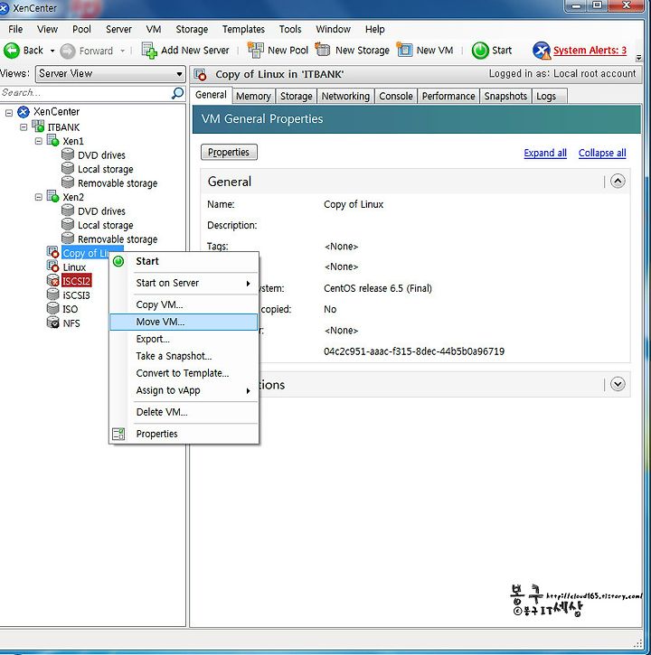Image resolution: width=651 pixels, height=655 pixels.
Task: Collapse the Xen1 server node
Action: point(39,141)
